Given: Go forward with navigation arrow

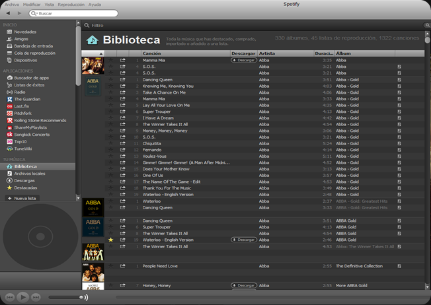Looking at the screenshot, I should pyautogui.click(x=19, y=13).
